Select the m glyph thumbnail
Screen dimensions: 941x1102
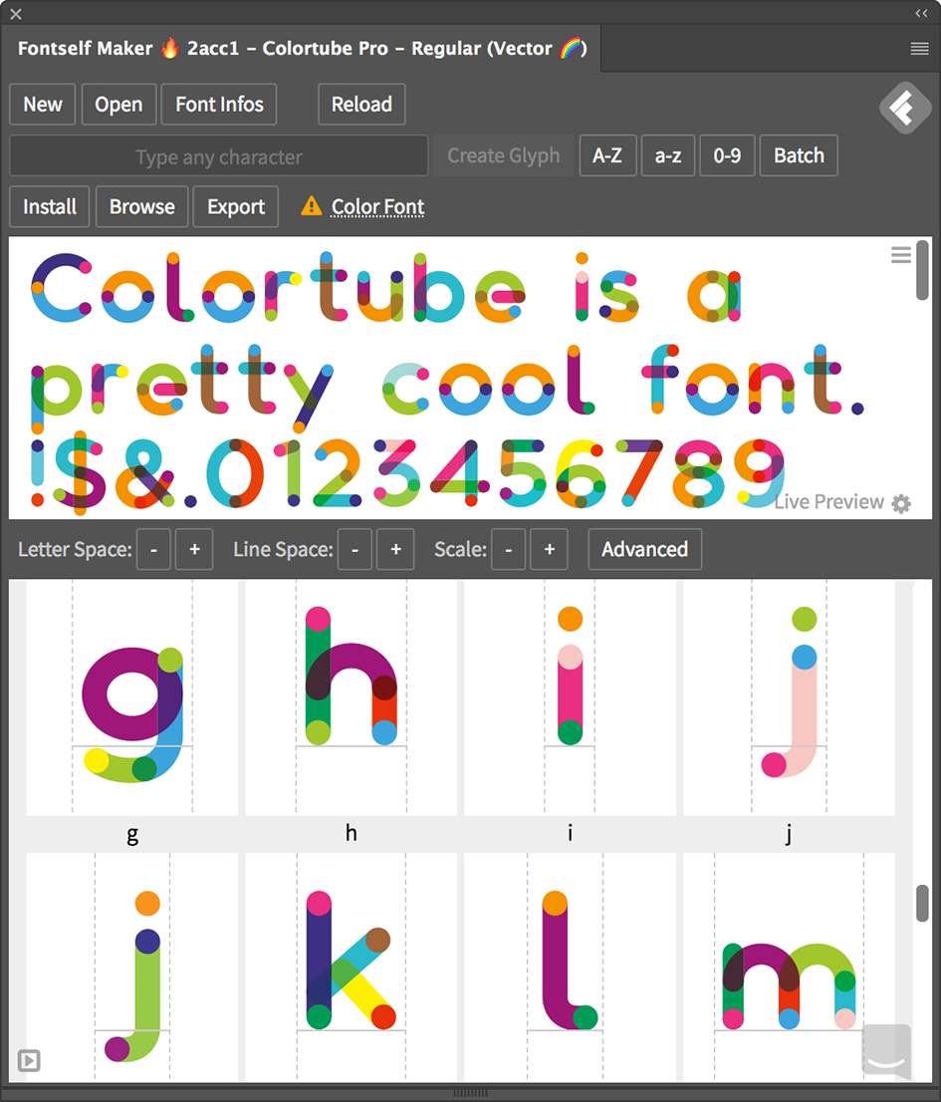click(790, 967)
